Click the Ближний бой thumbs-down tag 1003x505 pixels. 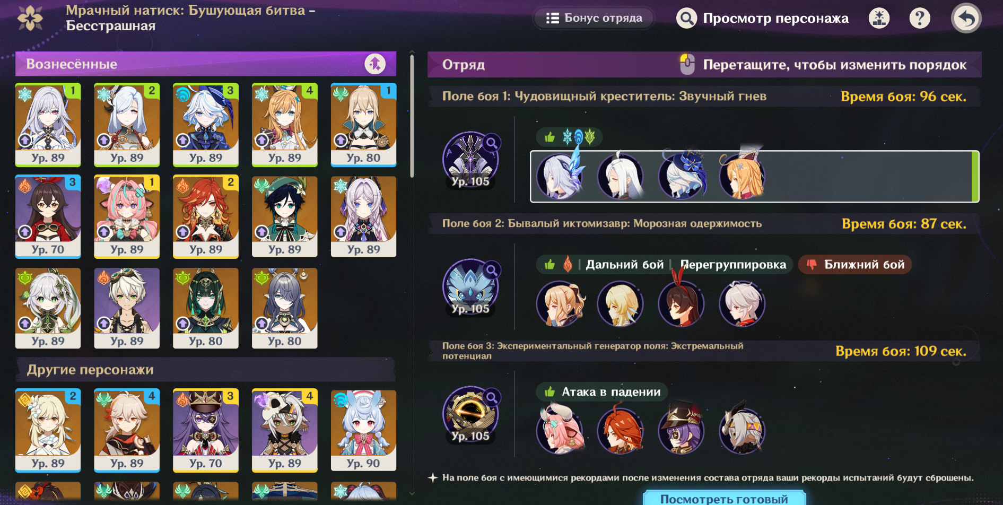click(855, 265)
